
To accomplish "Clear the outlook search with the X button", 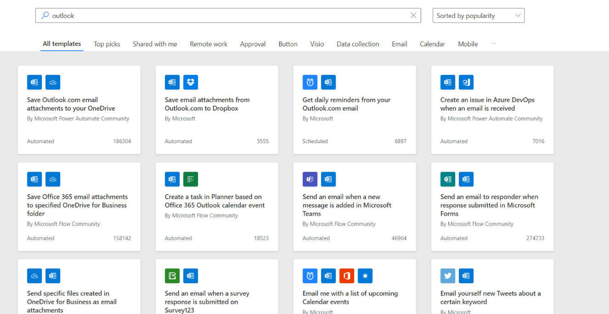I will click(x=413, y=15).
